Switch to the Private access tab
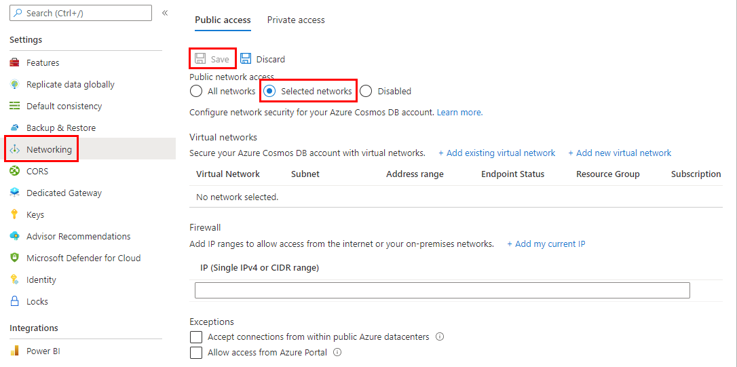The width and height of the screenshot is (737, 367). tap(296, 20)
